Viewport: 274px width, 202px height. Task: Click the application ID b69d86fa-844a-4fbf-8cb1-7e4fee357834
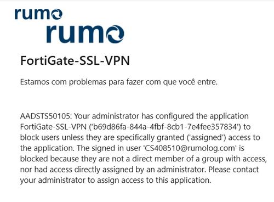tap(165, 127)
